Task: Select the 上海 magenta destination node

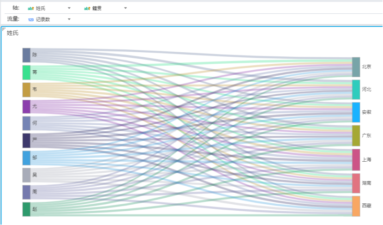Action: click(x=356, y=160)
